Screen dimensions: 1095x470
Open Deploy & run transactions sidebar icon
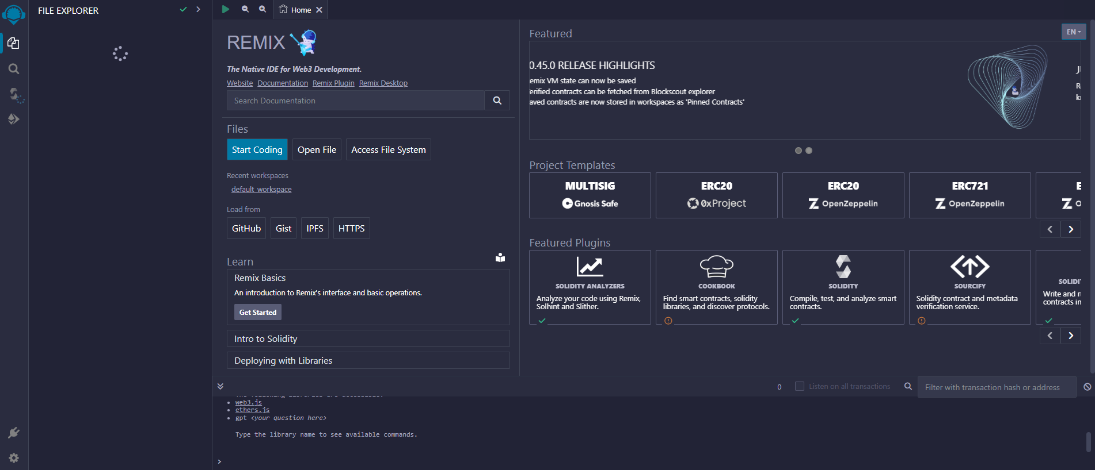14,119
